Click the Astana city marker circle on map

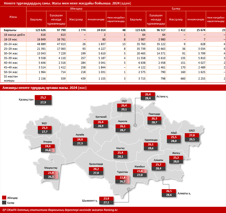tap(135, 125)
